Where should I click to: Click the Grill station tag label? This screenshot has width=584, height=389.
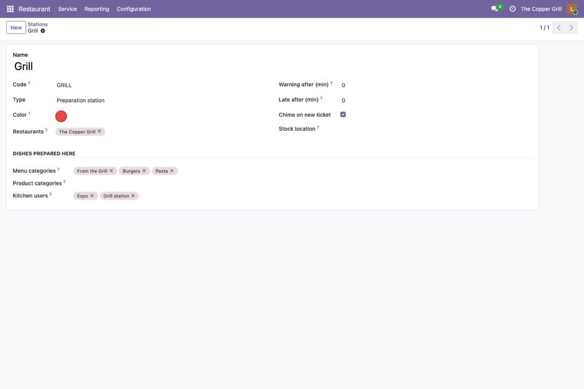(x=116, y=196)
